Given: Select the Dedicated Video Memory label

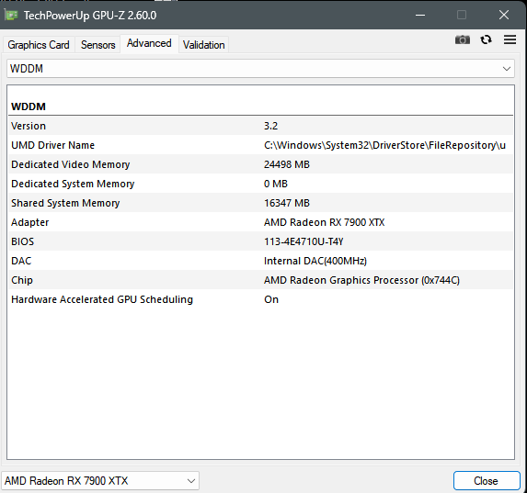Looking at the screenshot, I should (x=71, y=164).
